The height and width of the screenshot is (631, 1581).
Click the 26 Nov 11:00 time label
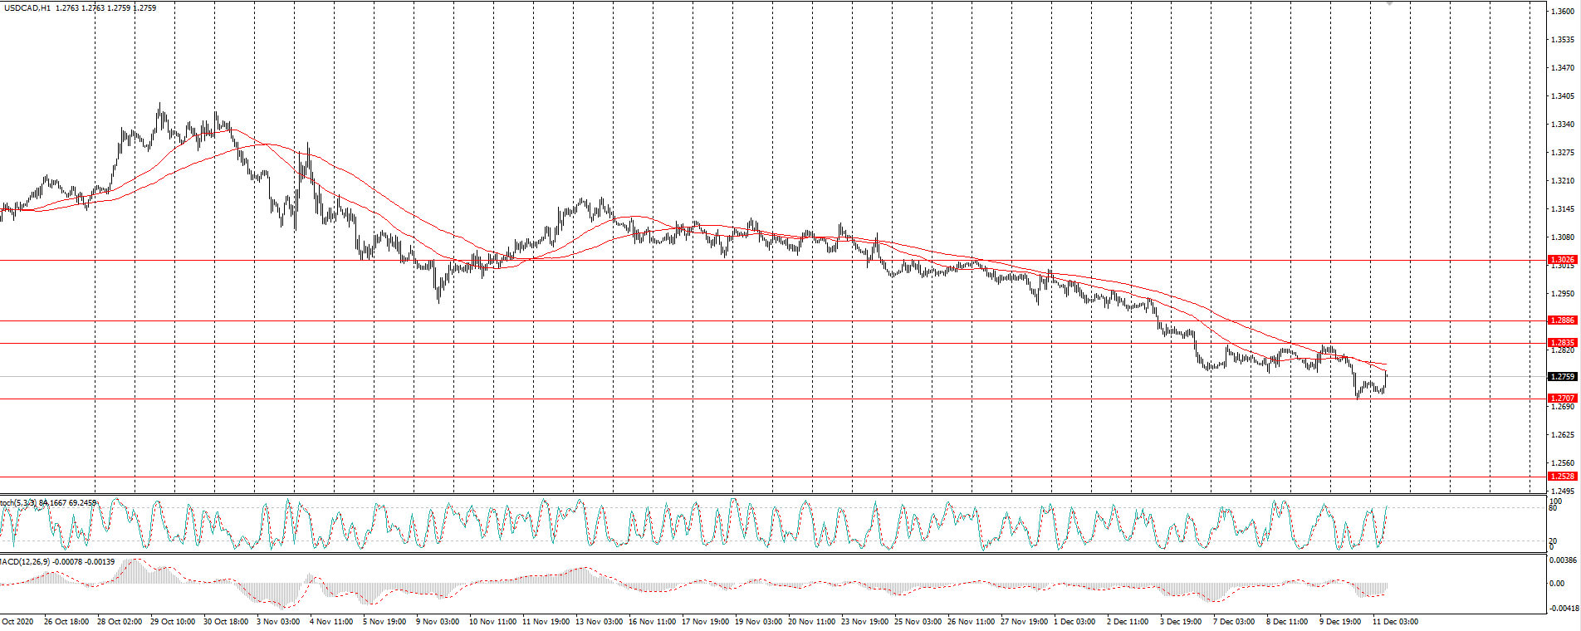point(971,622)
